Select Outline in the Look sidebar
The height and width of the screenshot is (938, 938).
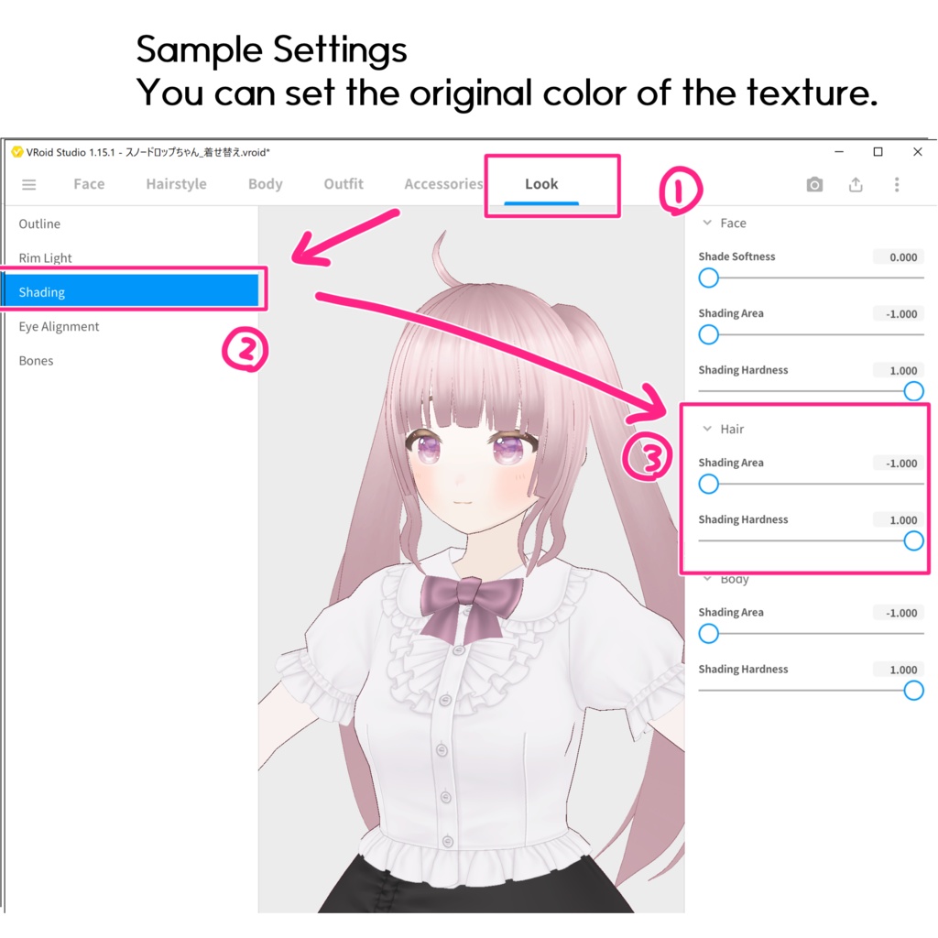coord(39,224)
